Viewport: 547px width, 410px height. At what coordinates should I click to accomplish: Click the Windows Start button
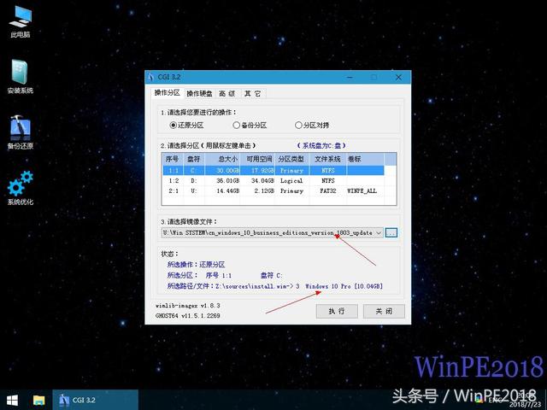click(x=13, y=400)
